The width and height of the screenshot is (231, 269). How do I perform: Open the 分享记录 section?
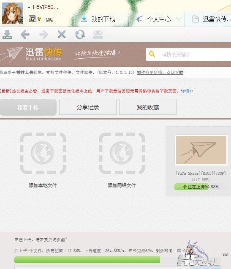[88, 107]
